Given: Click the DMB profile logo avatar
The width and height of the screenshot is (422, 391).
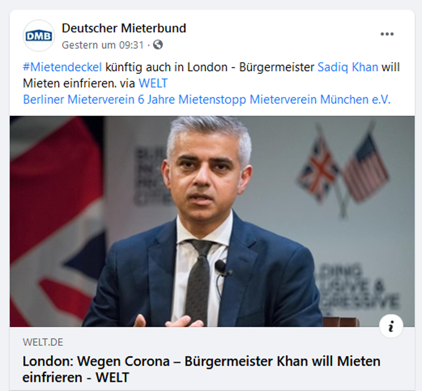Looking at the screenshot, I should tap(39, 36).
